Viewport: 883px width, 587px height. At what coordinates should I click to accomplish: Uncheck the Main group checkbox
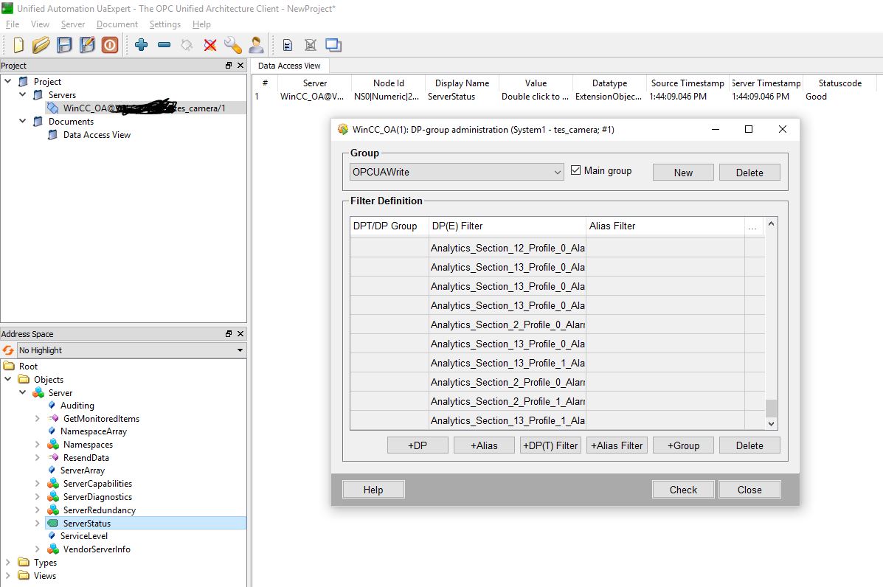576,170
